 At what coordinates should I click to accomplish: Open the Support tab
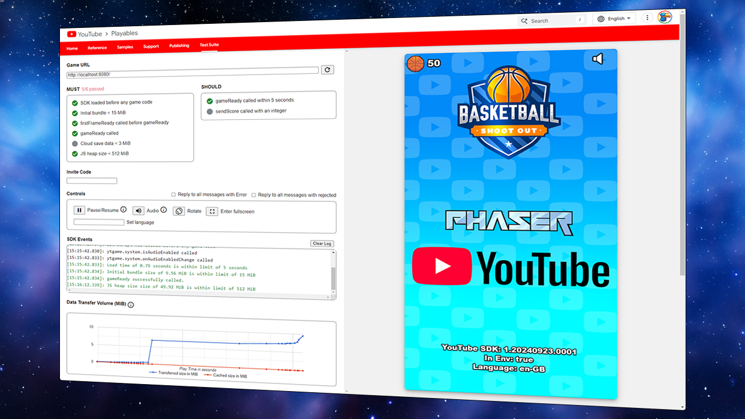[151, 47]
